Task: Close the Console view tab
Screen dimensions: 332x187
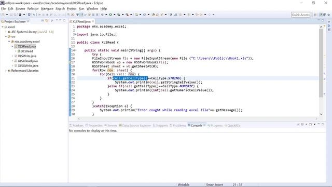Action: [204, 125]
